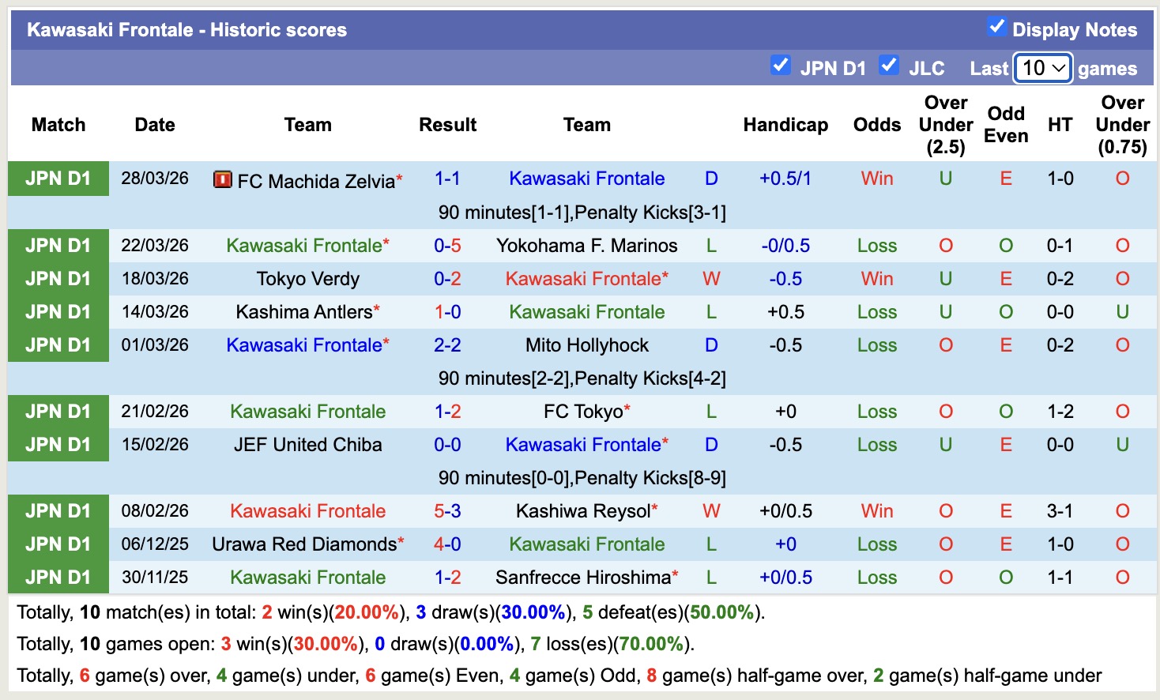Click the green JPN D1 badge on top row
This screenshot has width=1160, height=700.
click(x=58, y=179)
